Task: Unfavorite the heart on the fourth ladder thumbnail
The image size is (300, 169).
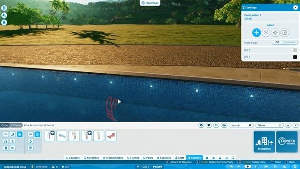Action: click(x=90, y=132)
